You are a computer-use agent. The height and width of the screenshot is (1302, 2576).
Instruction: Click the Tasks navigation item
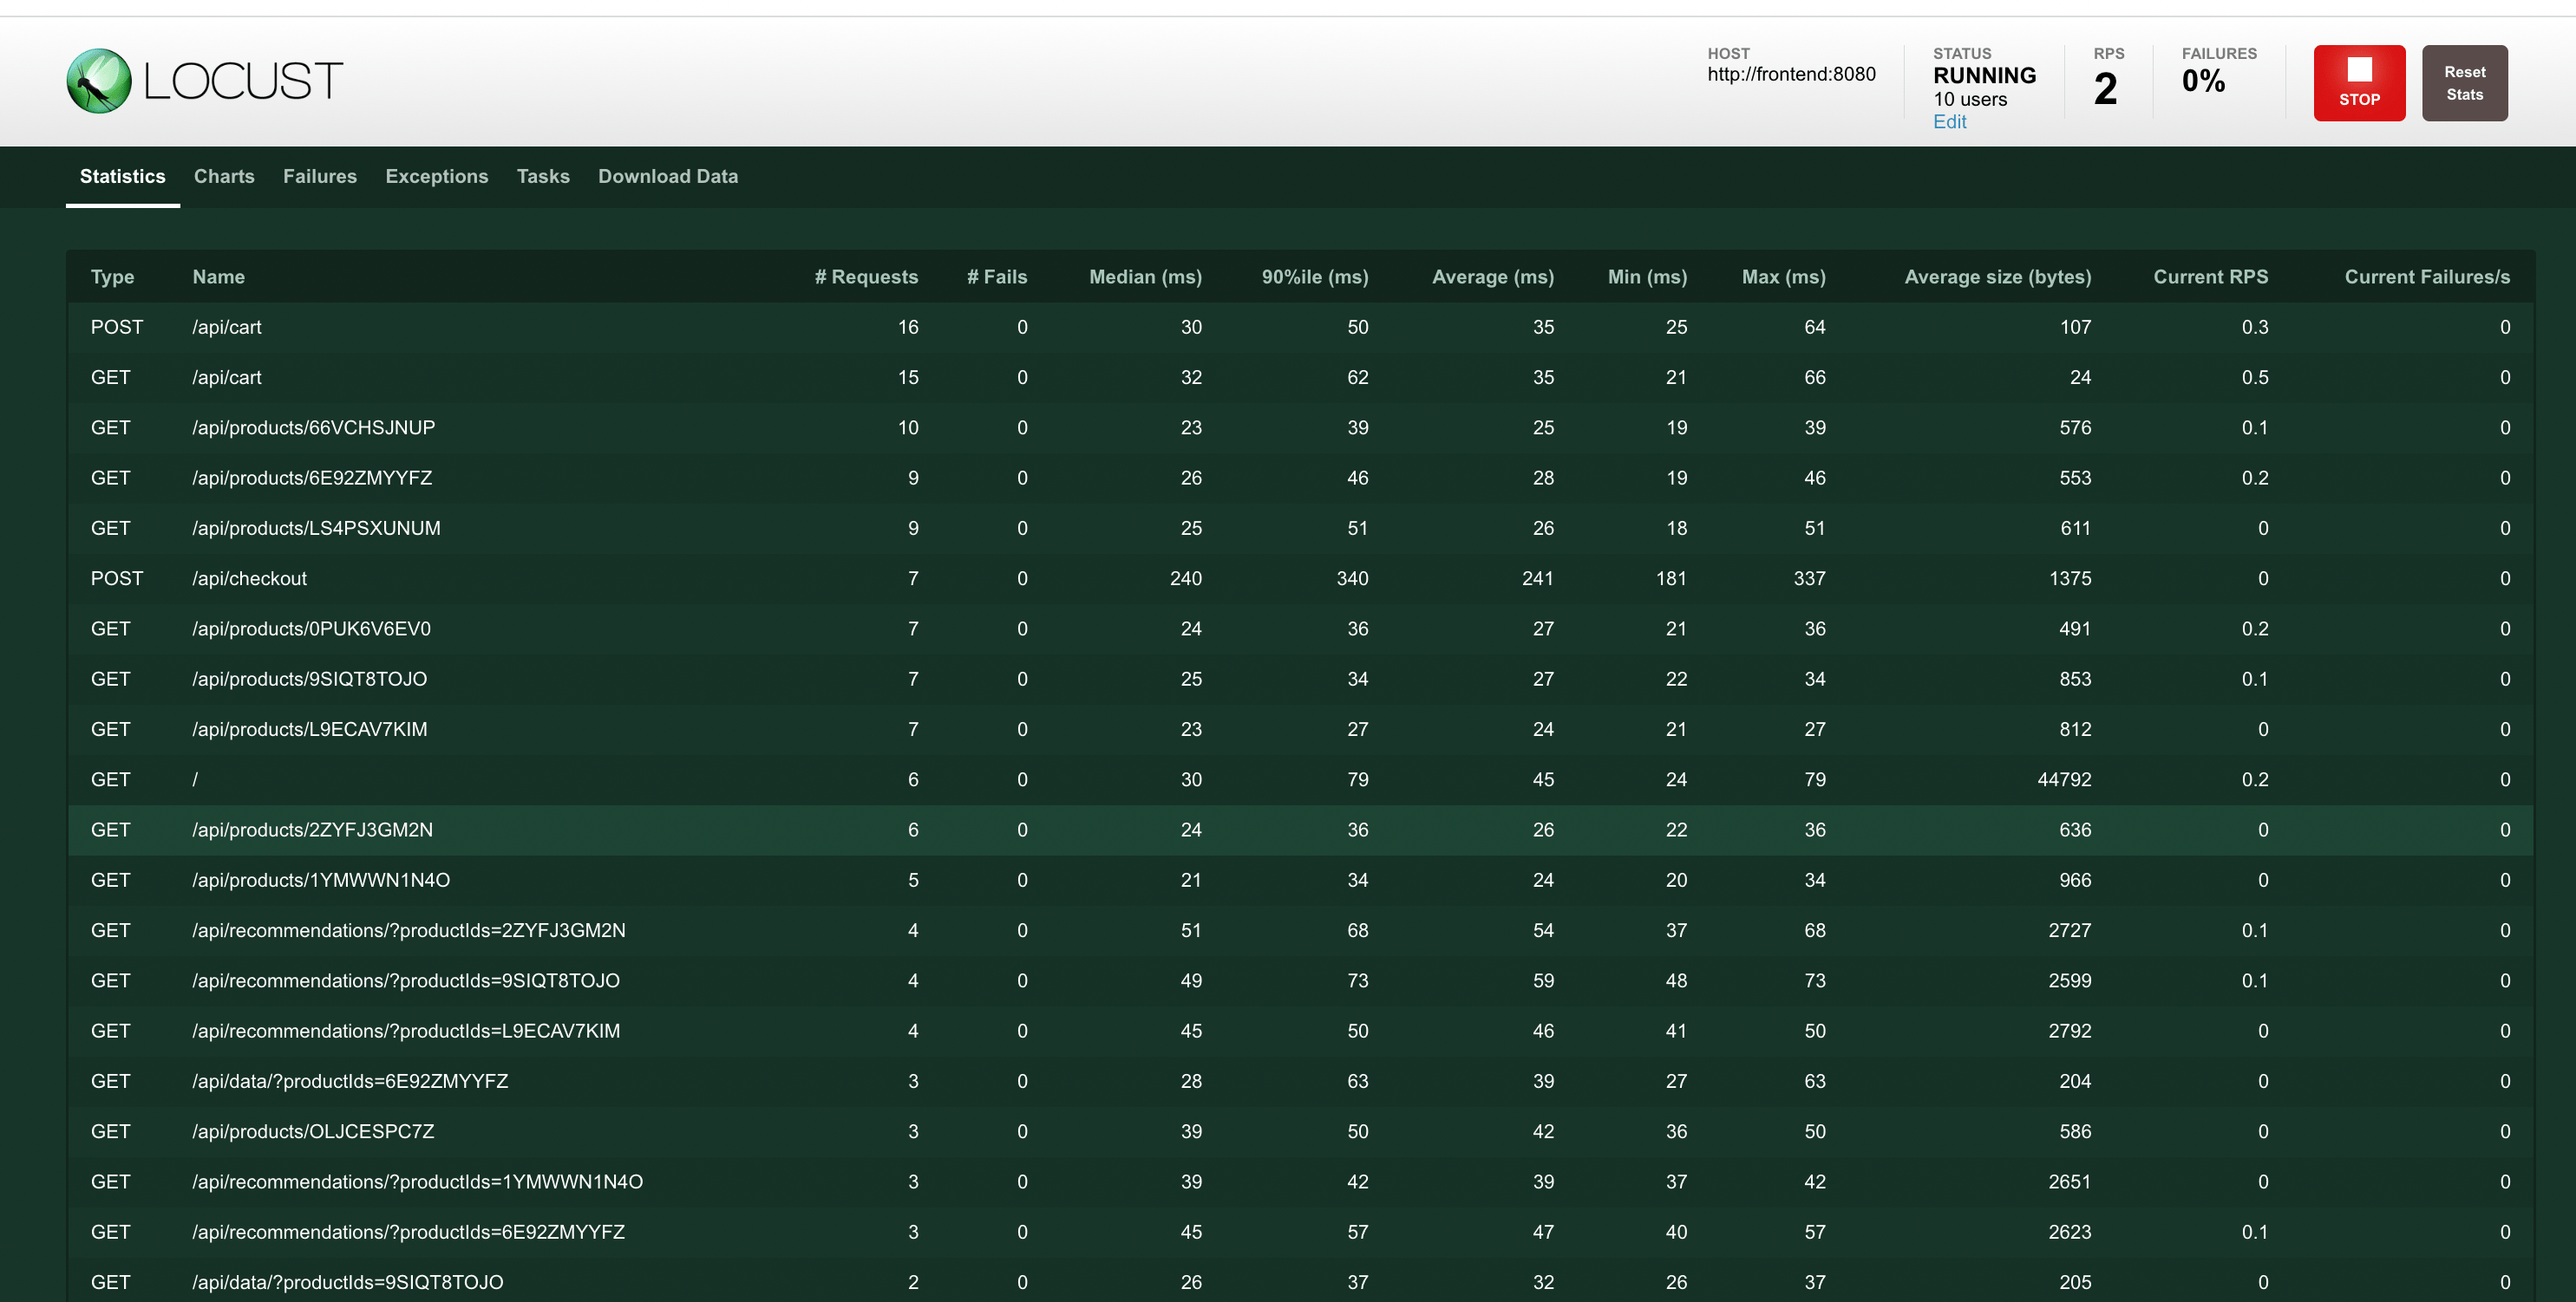click(x=543, y=174)
